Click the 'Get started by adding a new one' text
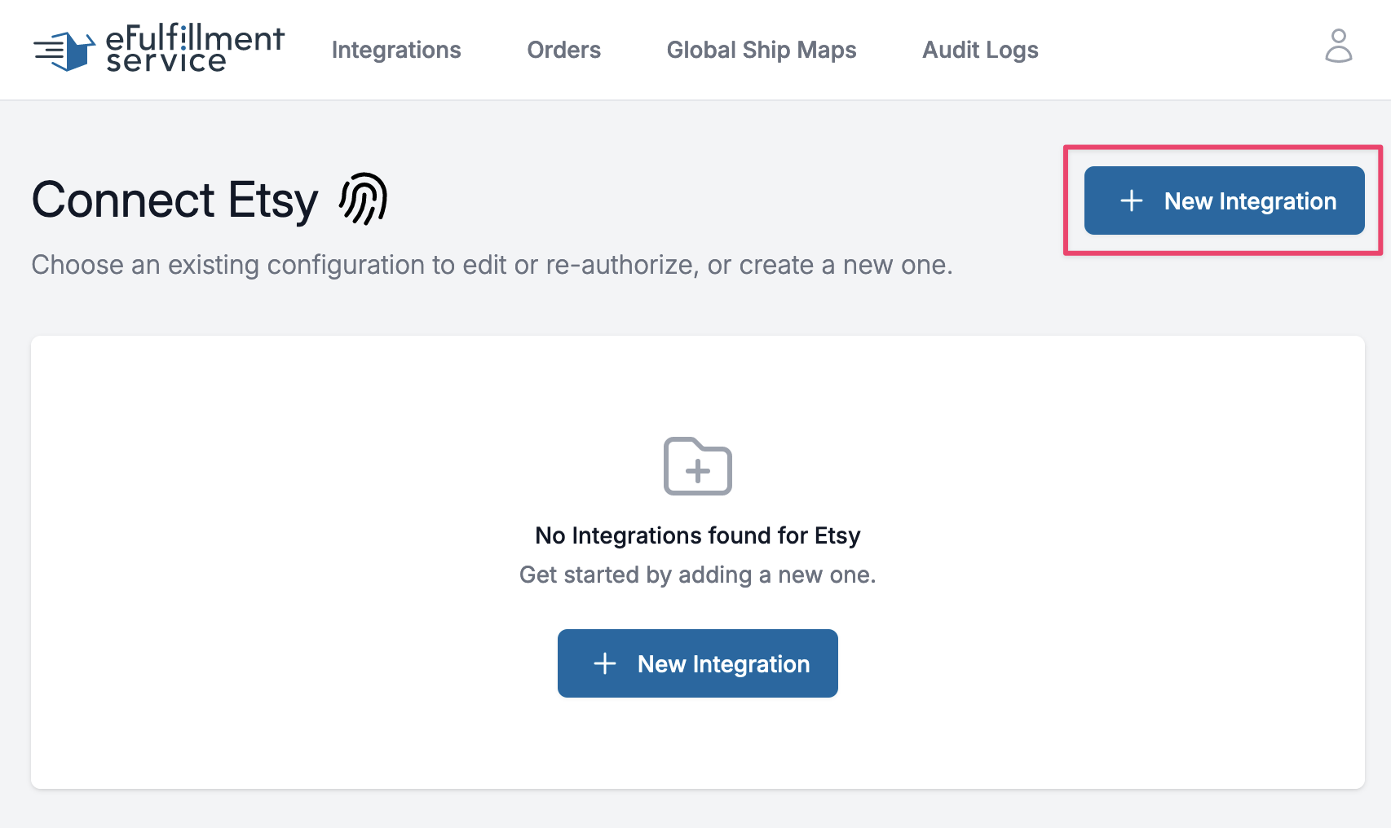The image size is (1391, 828). pos(698,575)
